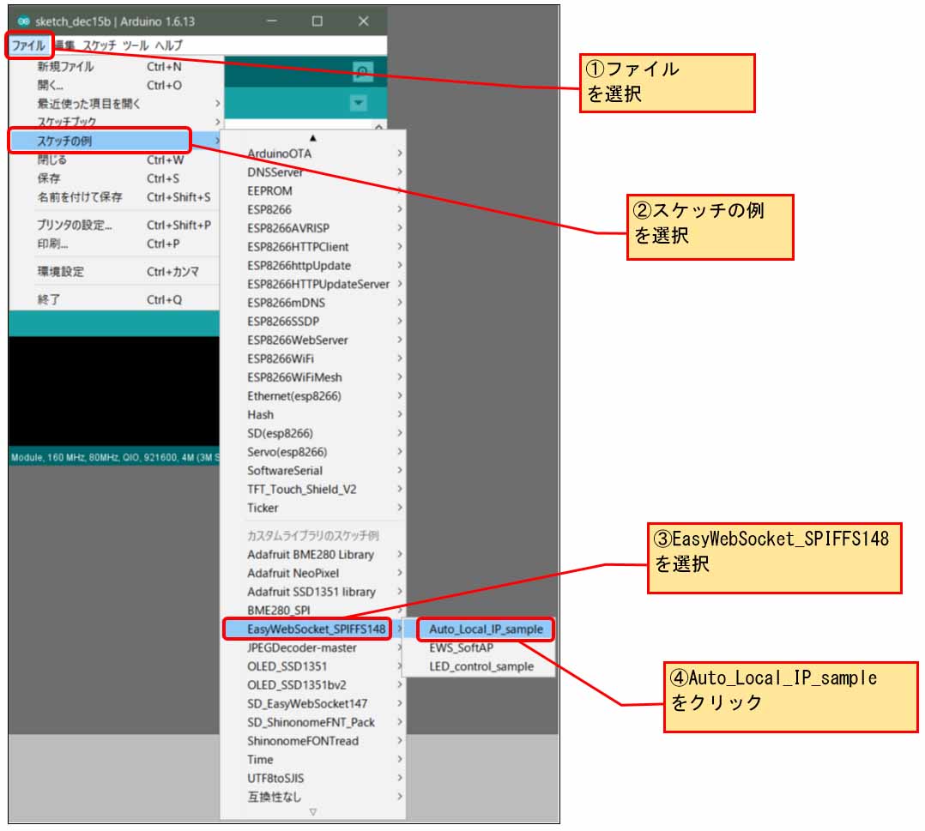Expand the スケッチの例 submenu
The width and height of the screenshot is (925, 831).
tap(116, 141)
